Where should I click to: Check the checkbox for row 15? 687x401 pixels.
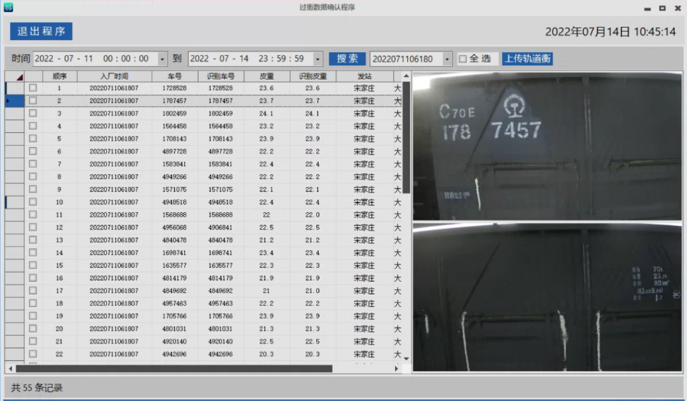pos(33,265)
